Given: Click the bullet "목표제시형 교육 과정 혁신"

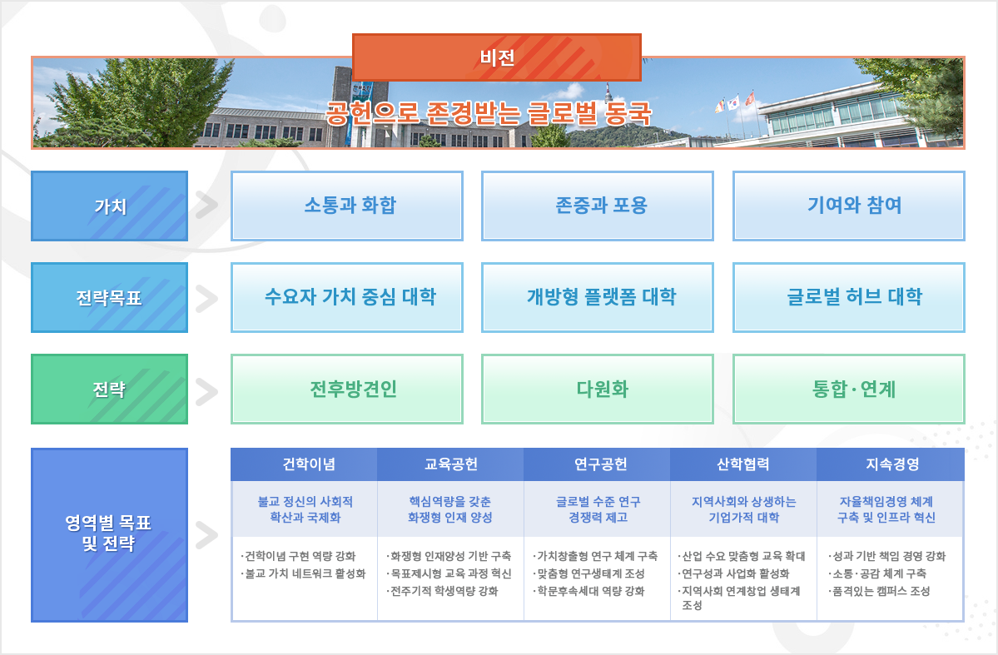Looking at the screenshot, I should pyautogui.click(x=449, y=573).
